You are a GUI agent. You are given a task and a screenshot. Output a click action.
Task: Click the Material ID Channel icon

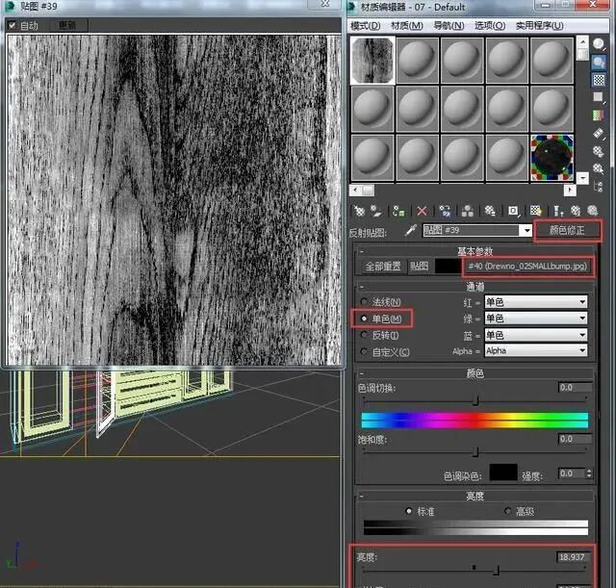pos(513,211)
